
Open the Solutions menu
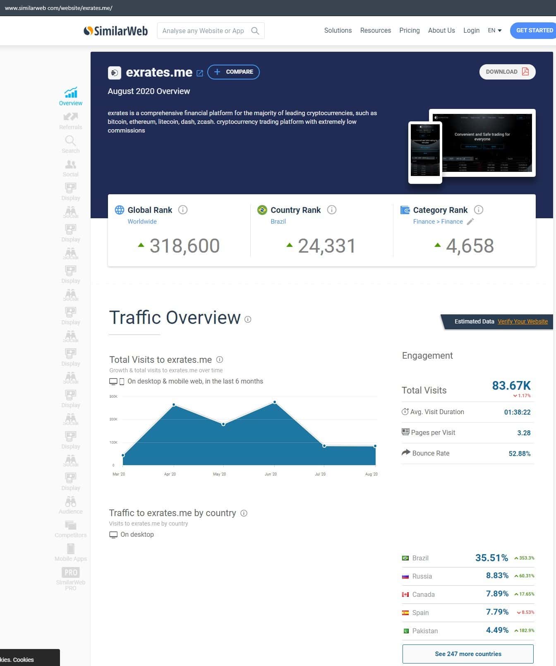click(338, 30)
